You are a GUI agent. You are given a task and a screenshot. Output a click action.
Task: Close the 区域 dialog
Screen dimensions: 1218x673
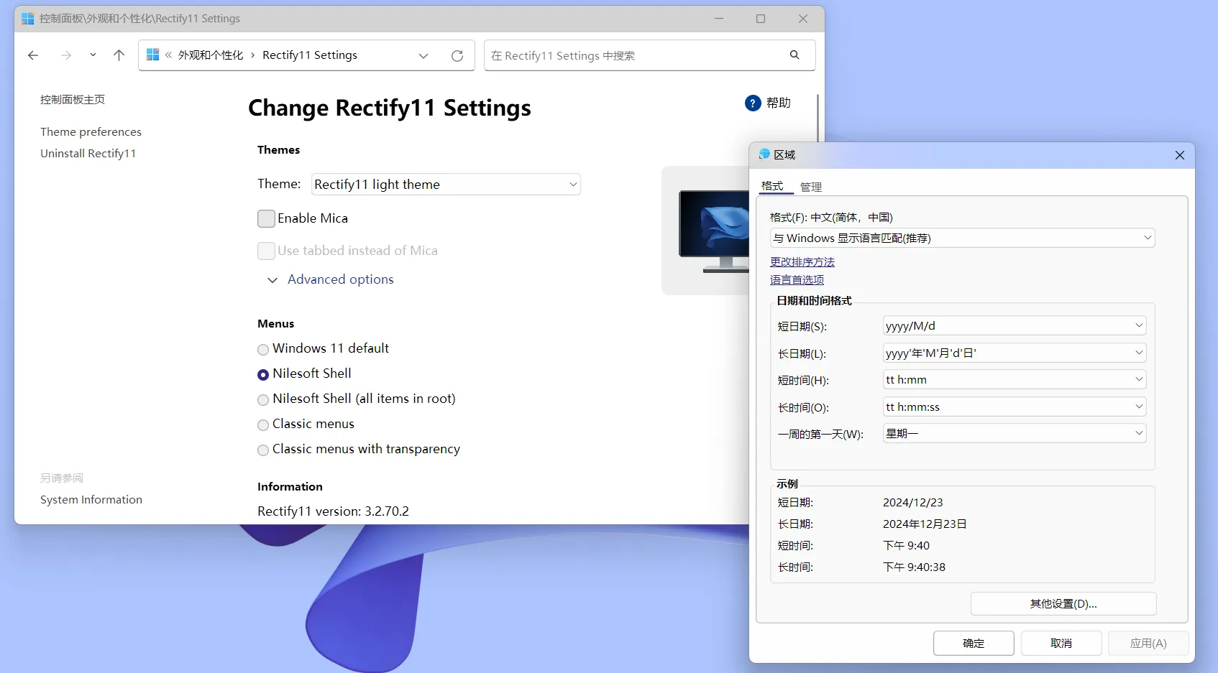click(x=1179, y=155)
